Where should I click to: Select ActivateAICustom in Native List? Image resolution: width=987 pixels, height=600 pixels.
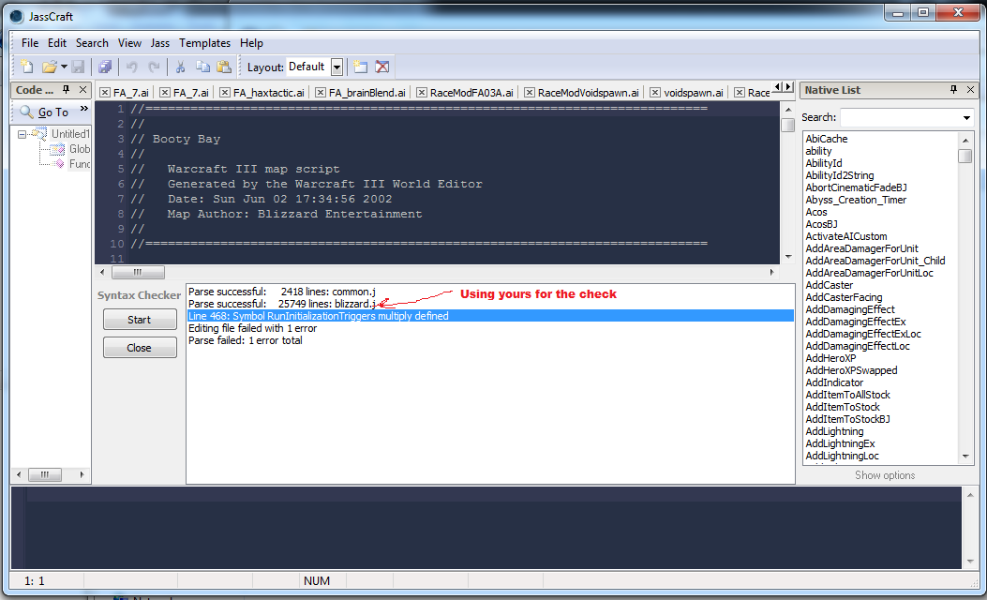tap(846, 236)
